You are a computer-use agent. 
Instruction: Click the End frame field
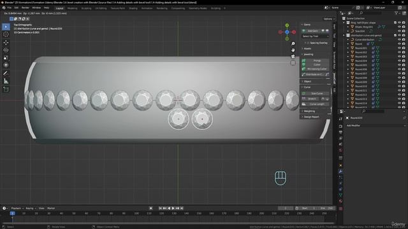pos(327,208)
